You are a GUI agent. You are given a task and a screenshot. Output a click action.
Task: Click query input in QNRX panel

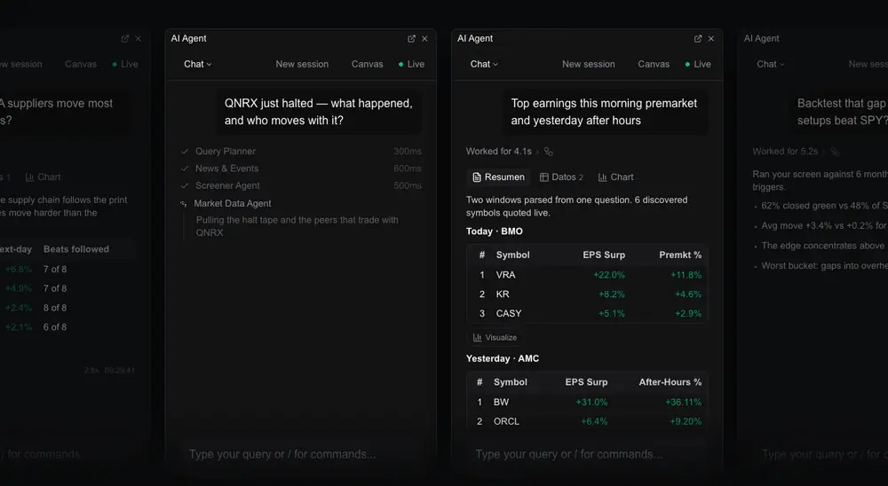click(301, 454)
